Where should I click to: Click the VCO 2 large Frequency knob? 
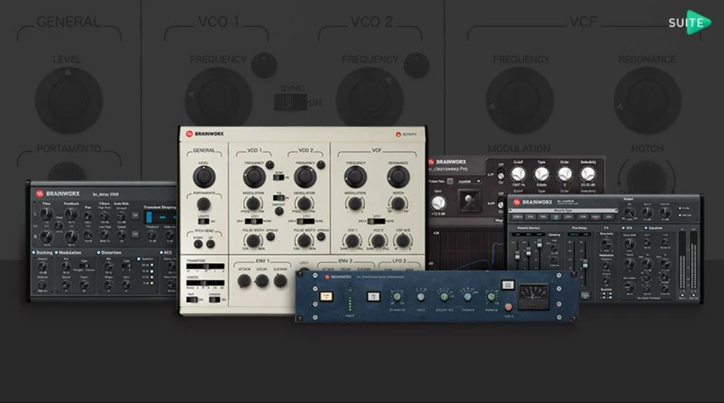click(305, 177)
